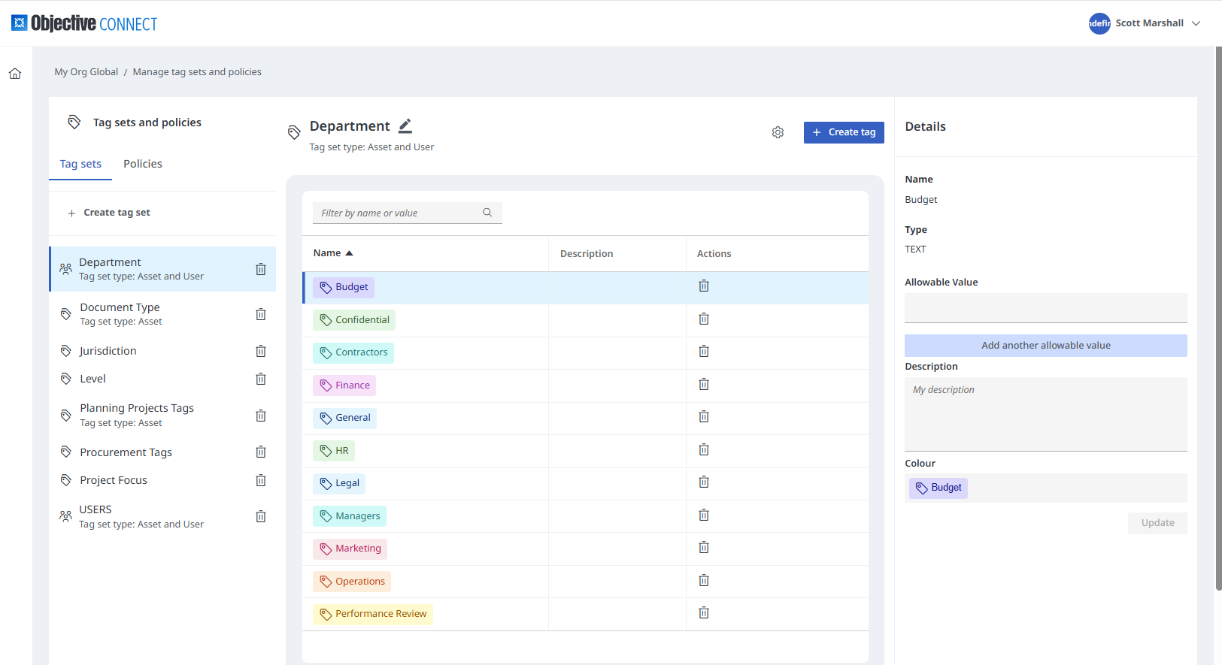This screenshot has height=665, width=1222.
Task: Open the Budget colour picker
Action: click(938, 488)
